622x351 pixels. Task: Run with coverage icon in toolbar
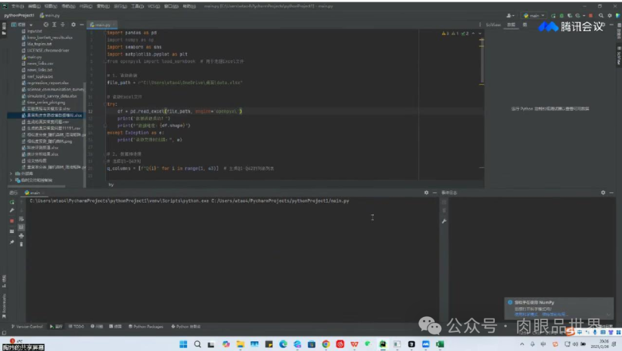[x=570, y=16]
